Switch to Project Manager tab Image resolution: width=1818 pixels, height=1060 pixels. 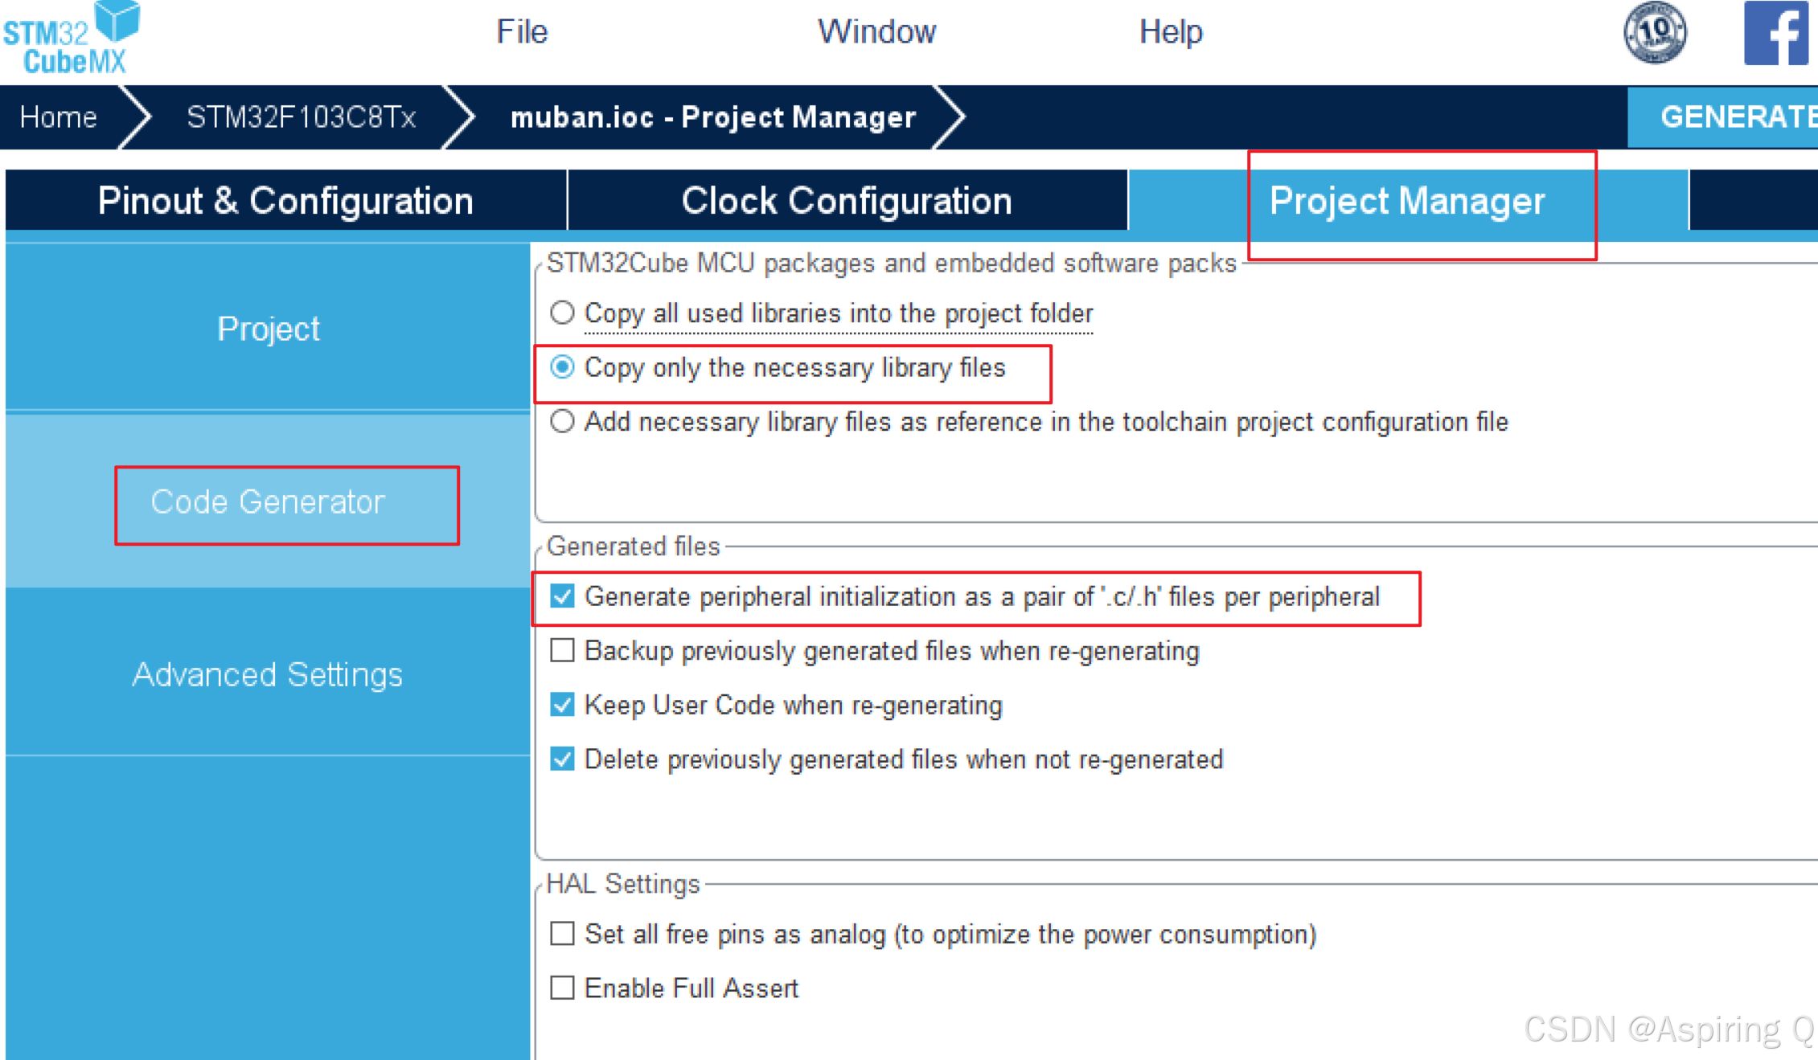1407,201
